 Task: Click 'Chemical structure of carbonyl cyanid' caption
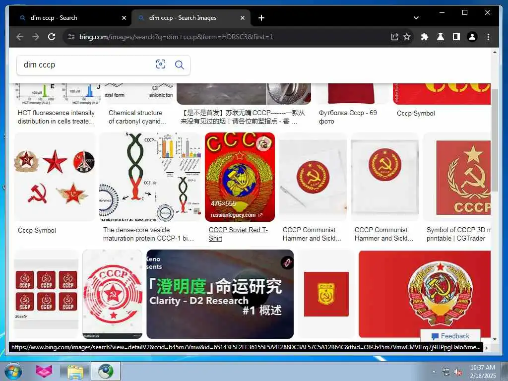(137, 117)
